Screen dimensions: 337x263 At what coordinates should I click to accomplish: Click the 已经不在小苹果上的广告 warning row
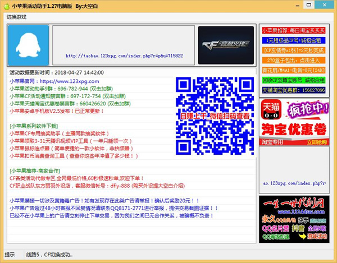112,216
